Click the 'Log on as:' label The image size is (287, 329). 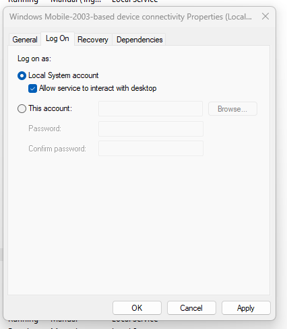pyautogui.click(x=34, y=59)
